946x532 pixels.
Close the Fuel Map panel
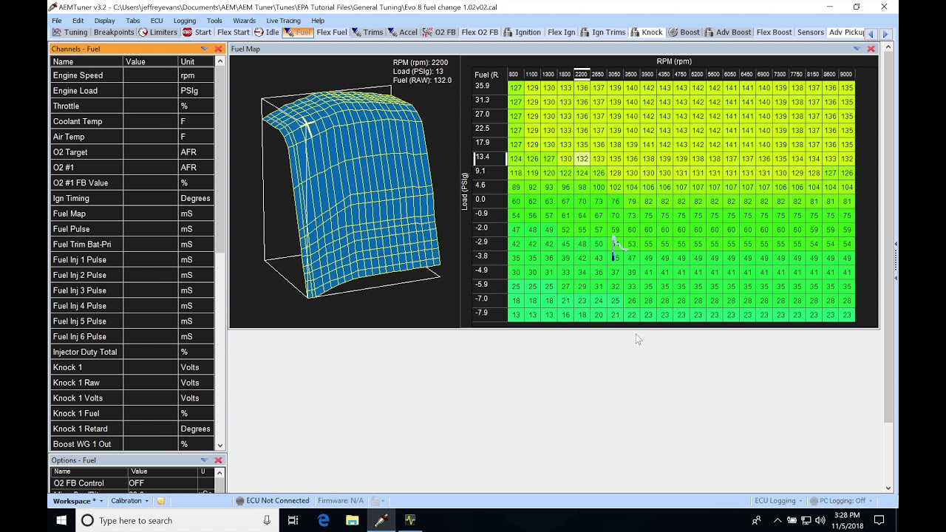tap(871, 49)
